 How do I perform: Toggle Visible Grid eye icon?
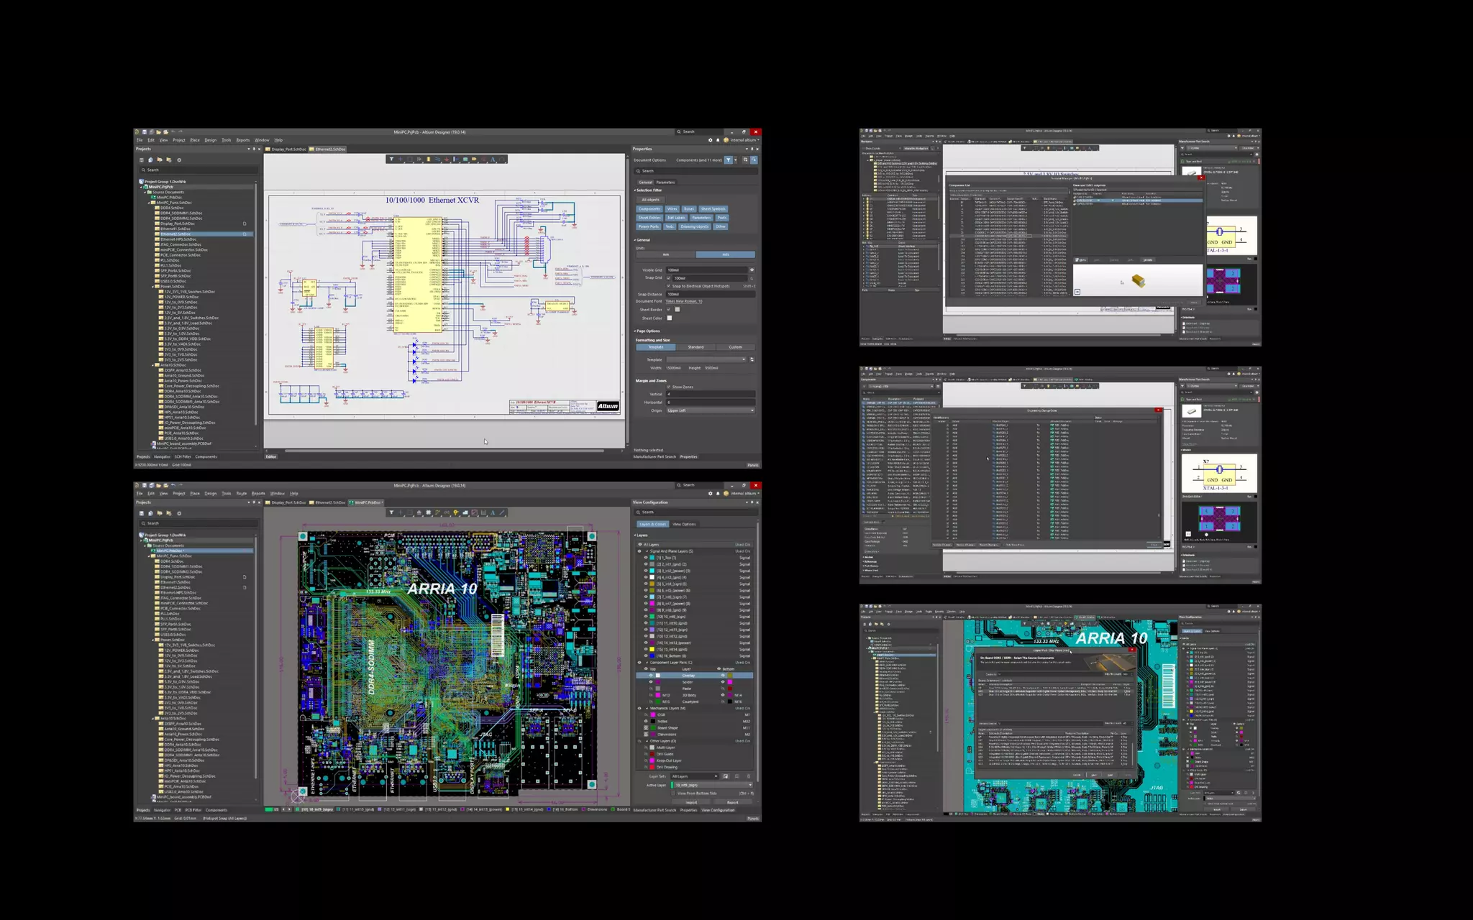[x=752, y=270]
